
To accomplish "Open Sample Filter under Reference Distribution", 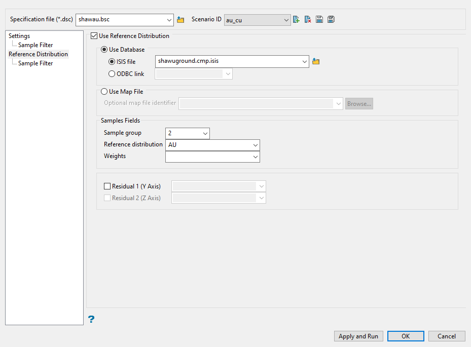I will pyautogui.click(x=35, y=63).
